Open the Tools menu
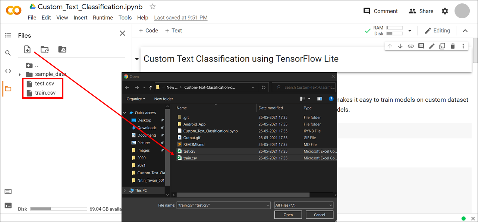This screenshot has height=222, width=478. [x=125, y=18]
